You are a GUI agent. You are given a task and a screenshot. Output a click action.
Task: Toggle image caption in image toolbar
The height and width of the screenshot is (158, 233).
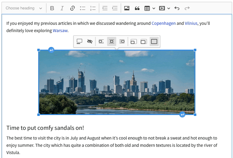(x=79, y=41)
